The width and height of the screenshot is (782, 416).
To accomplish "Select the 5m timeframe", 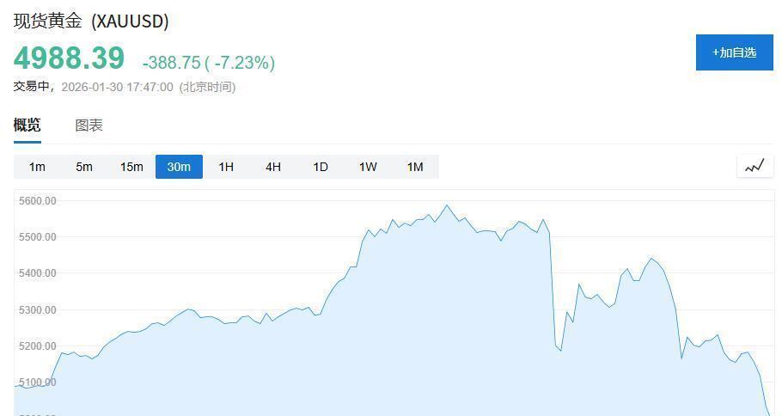I will pyautogui.click(x=84, y=167).
